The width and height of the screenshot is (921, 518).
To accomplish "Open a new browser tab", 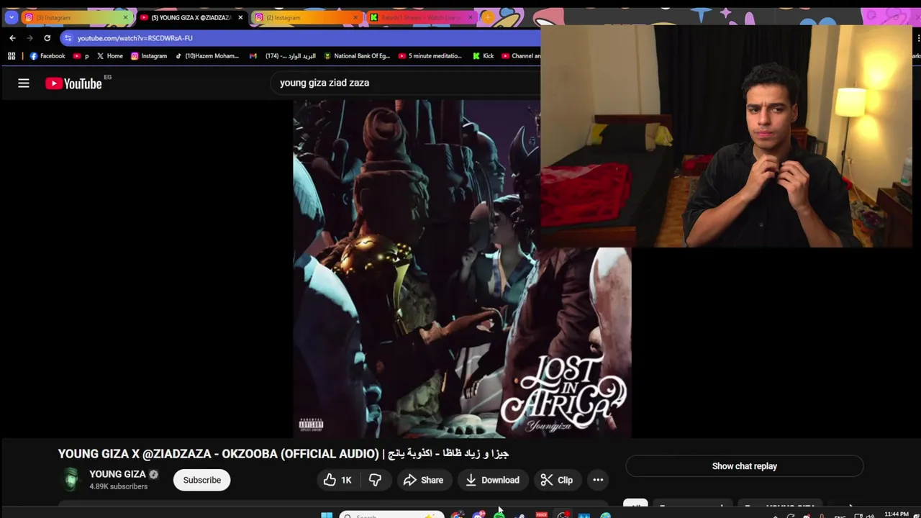I will tap(488, 17).
